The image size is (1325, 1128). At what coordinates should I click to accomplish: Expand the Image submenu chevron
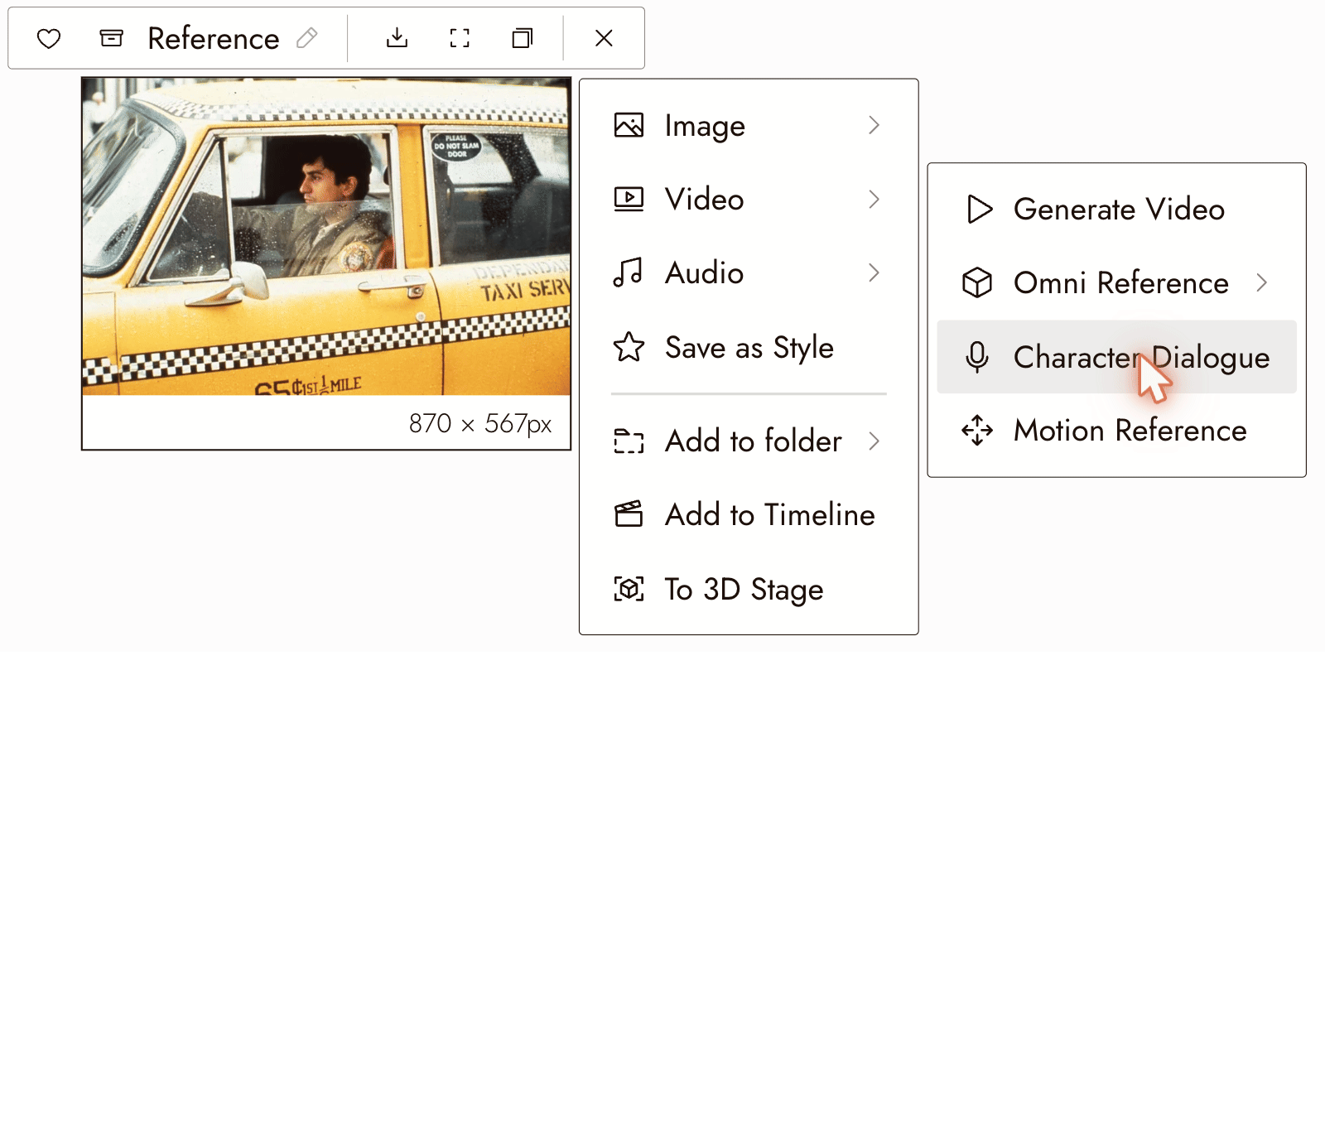pyautogui.click(x=874, y=125)
